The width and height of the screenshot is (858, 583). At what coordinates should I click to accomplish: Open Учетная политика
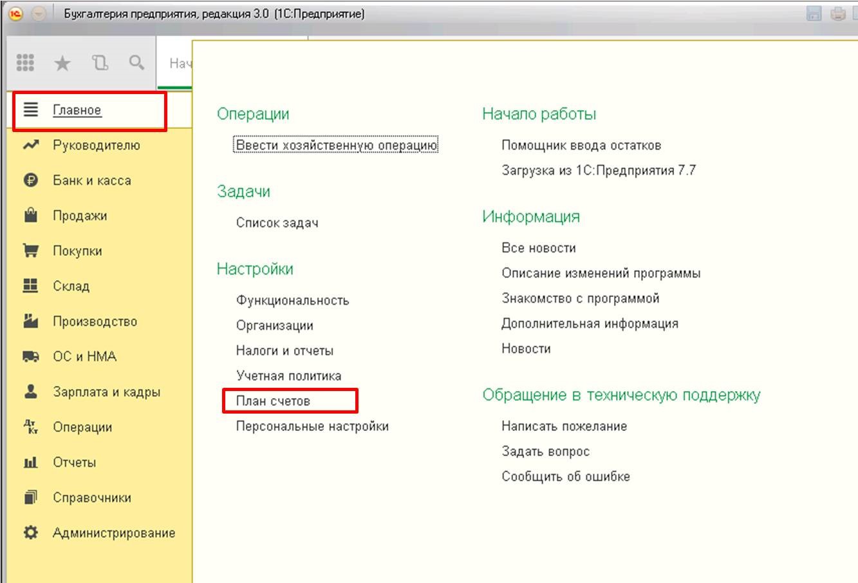pos(288,376)
